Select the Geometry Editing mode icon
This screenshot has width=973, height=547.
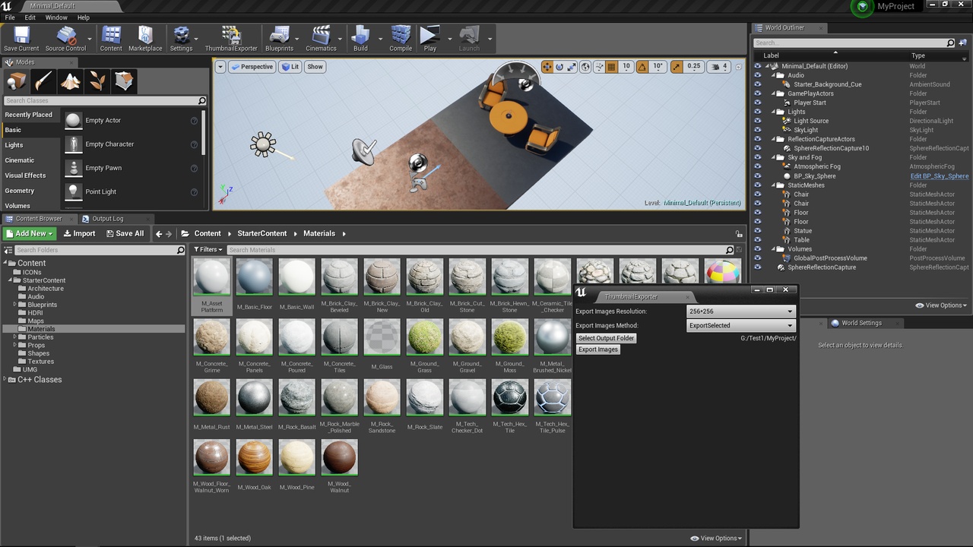click(x=125, y=81)
